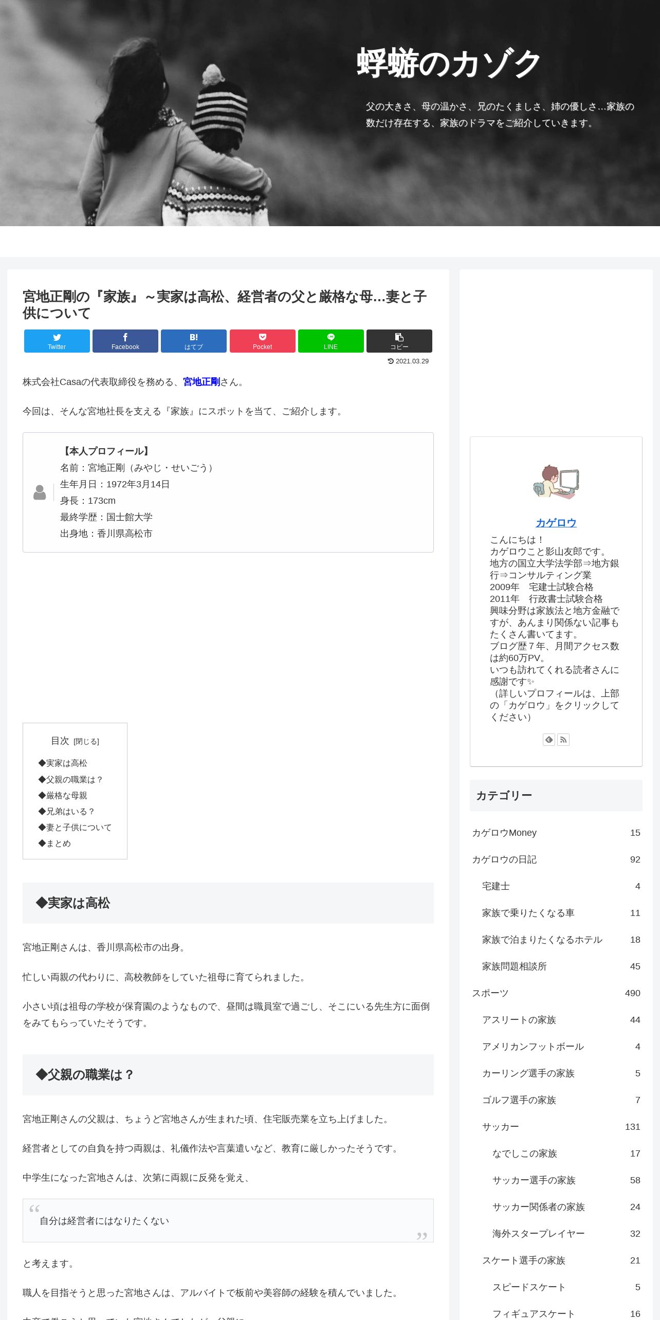
Task: Open the サッカー関係者の家族 category
Action: tap(566, 1207)
